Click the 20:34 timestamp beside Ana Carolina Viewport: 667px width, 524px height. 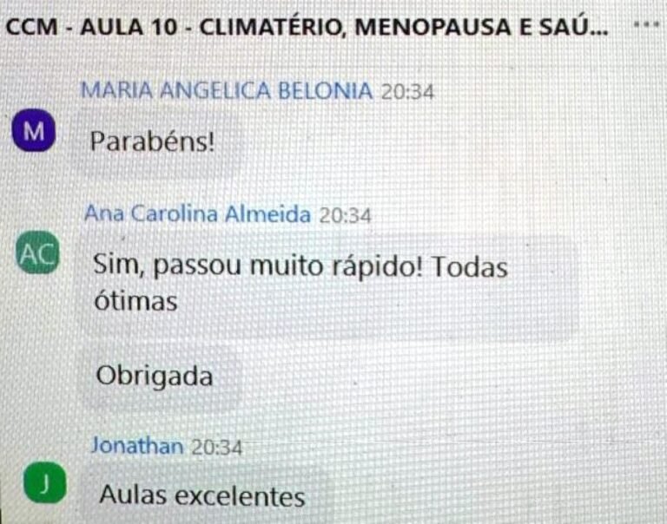[345, 215]
